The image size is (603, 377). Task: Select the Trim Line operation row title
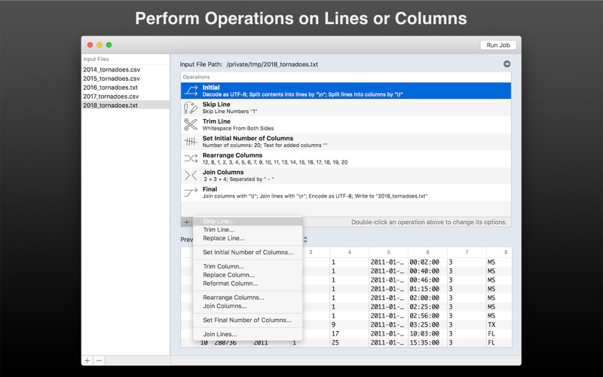tap(216, 121)
